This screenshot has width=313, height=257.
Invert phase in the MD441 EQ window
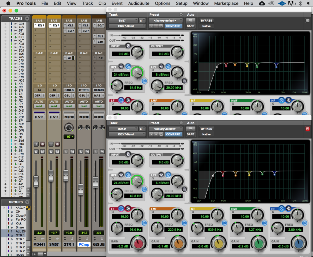coord(128,154)
